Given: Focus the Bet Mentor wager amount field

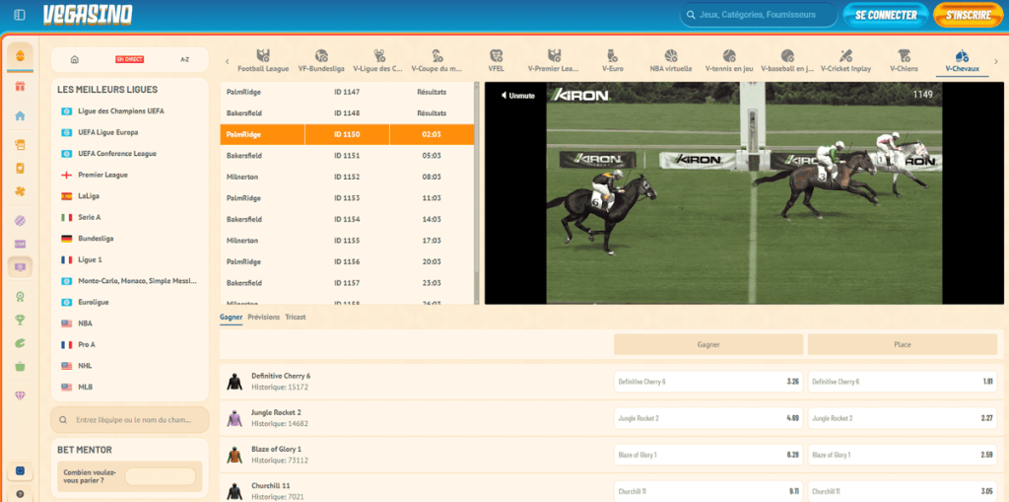Looking at the screenshot, I should 161,477.
